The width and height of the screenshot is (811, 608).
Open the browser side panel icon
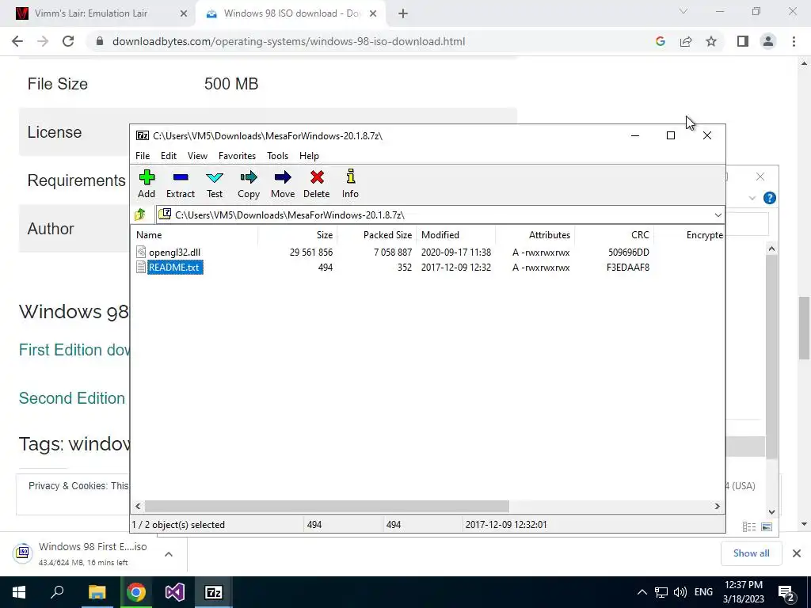[743, 41]
